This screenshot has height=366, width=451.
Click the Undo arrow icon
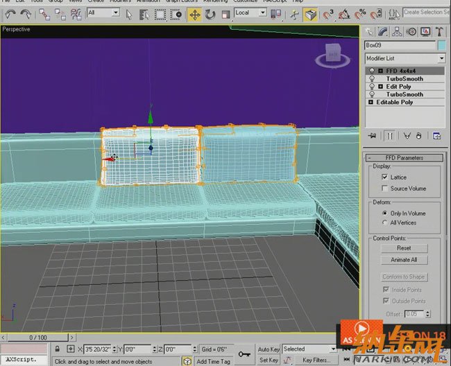(x=10, y=14)
